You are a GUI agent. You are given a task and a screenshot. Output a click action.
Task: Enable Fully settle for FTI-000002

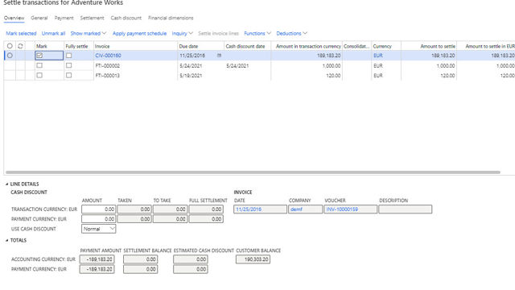tap(68, 65)
